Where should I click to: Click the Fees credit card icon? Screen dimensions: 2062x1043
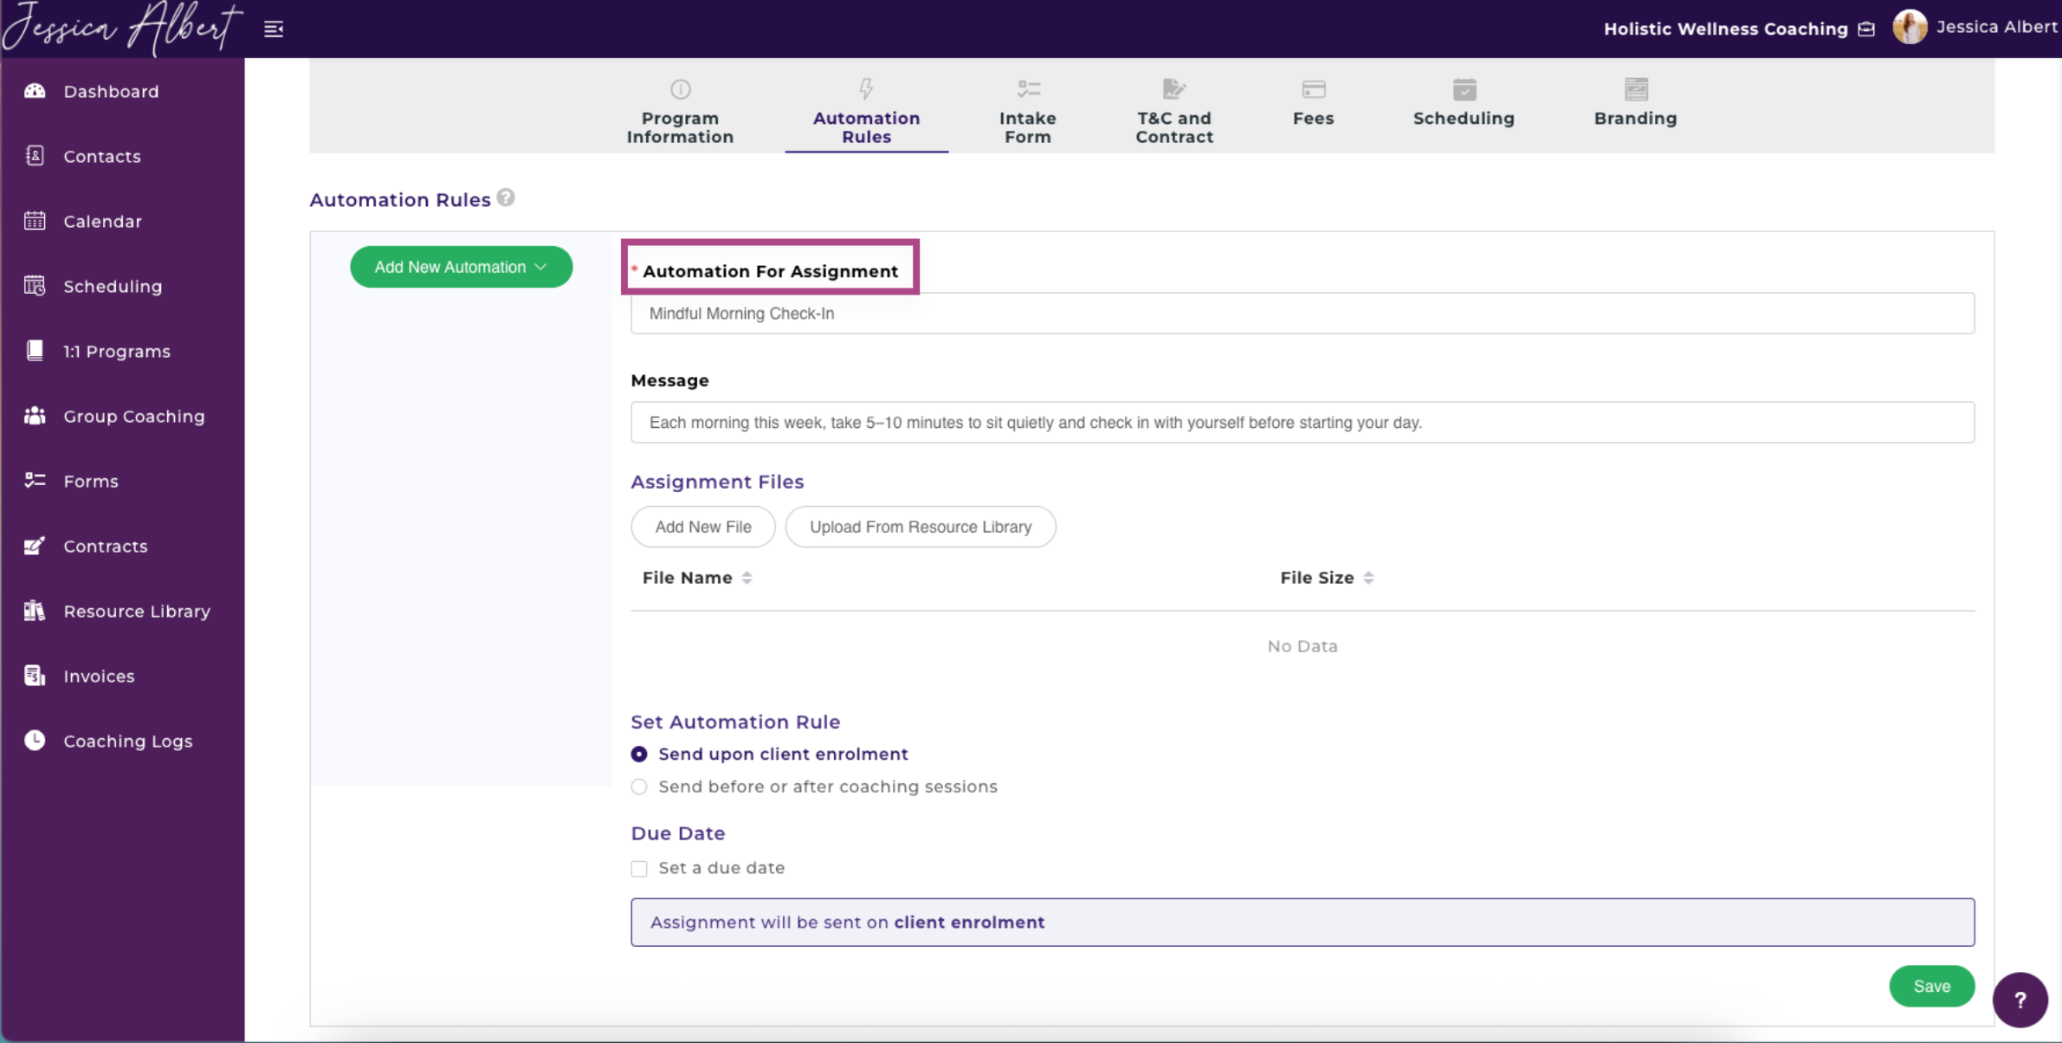click(1314, 89)
